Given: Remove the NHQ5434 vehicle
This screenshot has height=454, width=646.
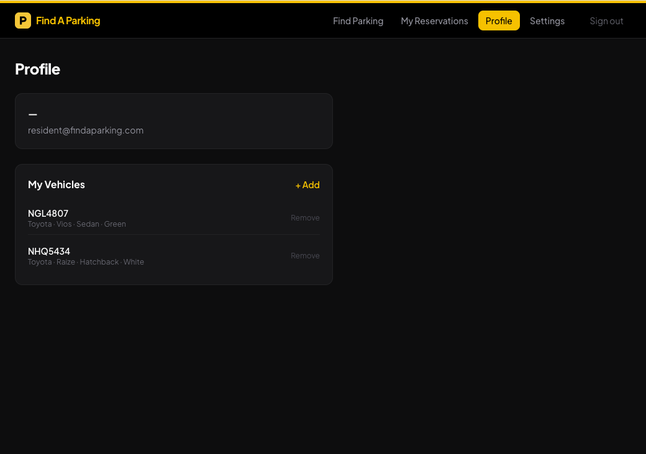Looking at the screenshot, I should click(305, 255).
